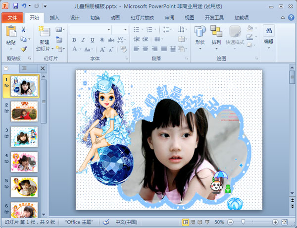Fit slide to current window

click(285, 222)
